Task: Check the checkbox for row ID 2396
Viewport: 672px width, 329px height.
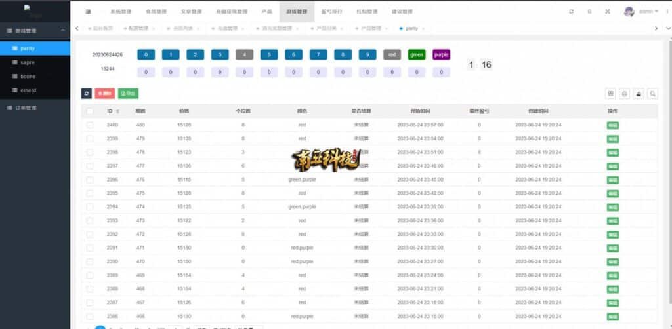Action: (90, 180)
